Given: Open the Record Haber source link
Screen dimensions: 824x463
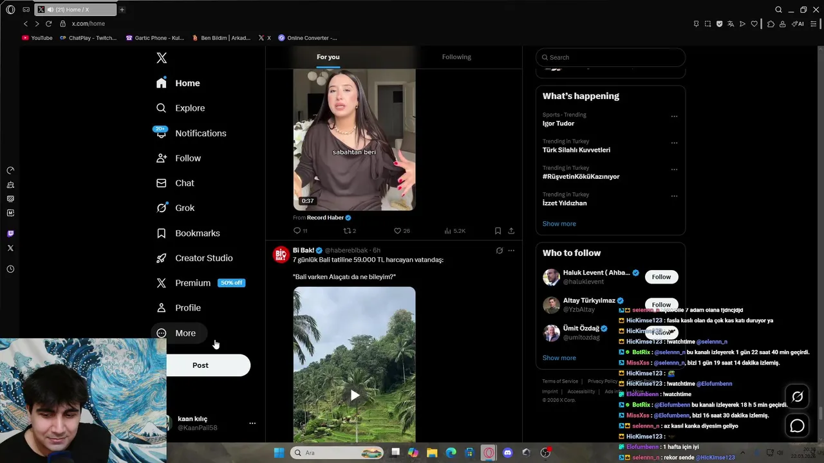Looking at the screenshot, I should [x=325, y=218].
